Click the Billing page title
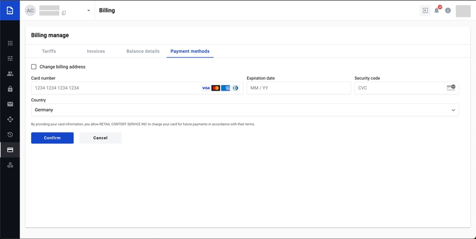Viewport: 476px width, 239px height. (x=107, y=11)
